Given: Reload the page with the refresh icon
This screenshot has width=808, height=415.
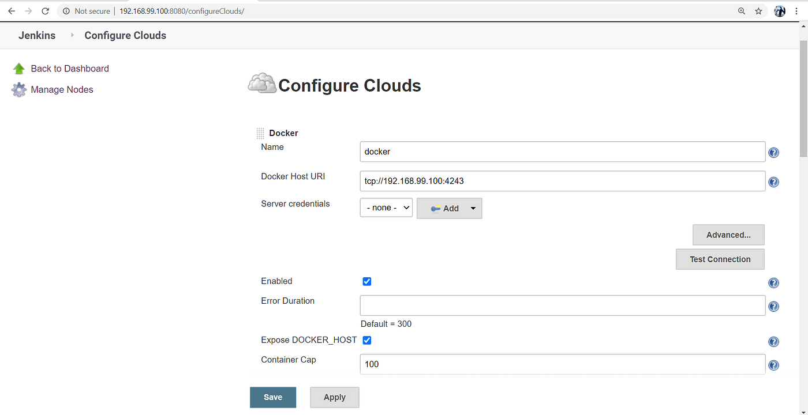Looking at the screenshot, I should tap(45, 11).
